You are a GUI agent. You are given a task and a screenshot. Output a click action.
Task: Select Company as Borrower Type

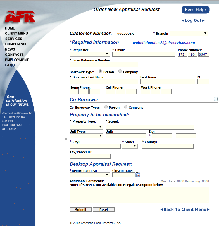point(120,71)
